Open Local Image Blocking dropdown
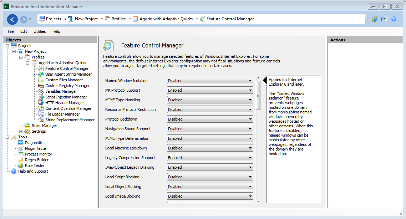This screenshot has height=219, width=406. point(210,196)
